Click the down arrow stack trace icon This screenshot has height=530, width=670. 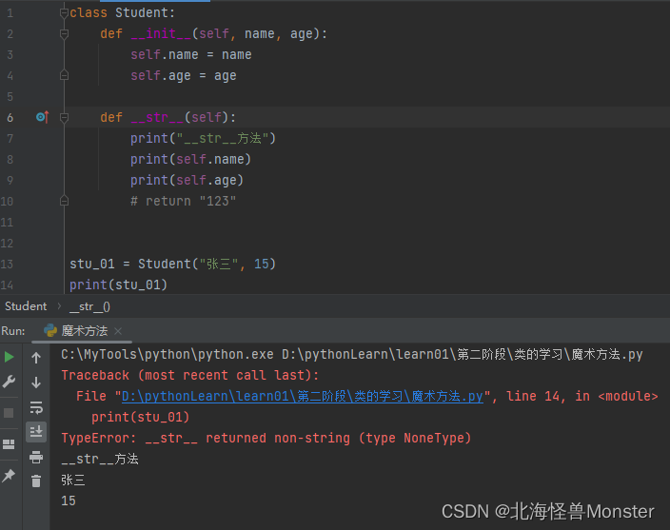click(36, 382)
